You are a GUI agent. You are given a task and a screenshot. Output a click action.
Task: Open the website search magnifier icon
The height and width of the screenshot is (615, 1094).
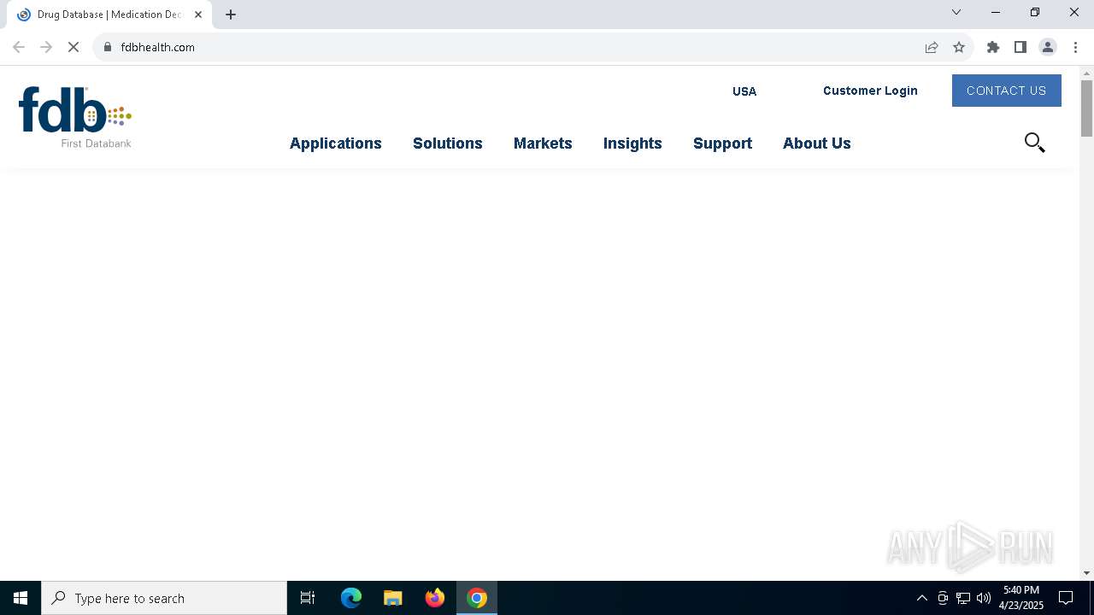click(x=1034, y=143)
